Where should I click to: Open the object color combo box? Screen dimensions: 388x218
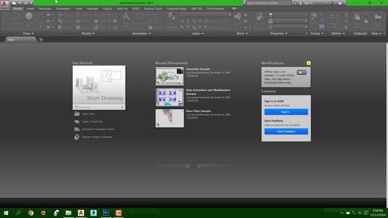click(x=290, y=15)
